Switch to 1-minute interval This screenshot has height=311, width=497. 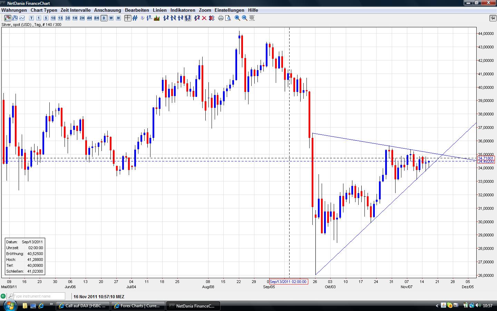coord(39,18)
